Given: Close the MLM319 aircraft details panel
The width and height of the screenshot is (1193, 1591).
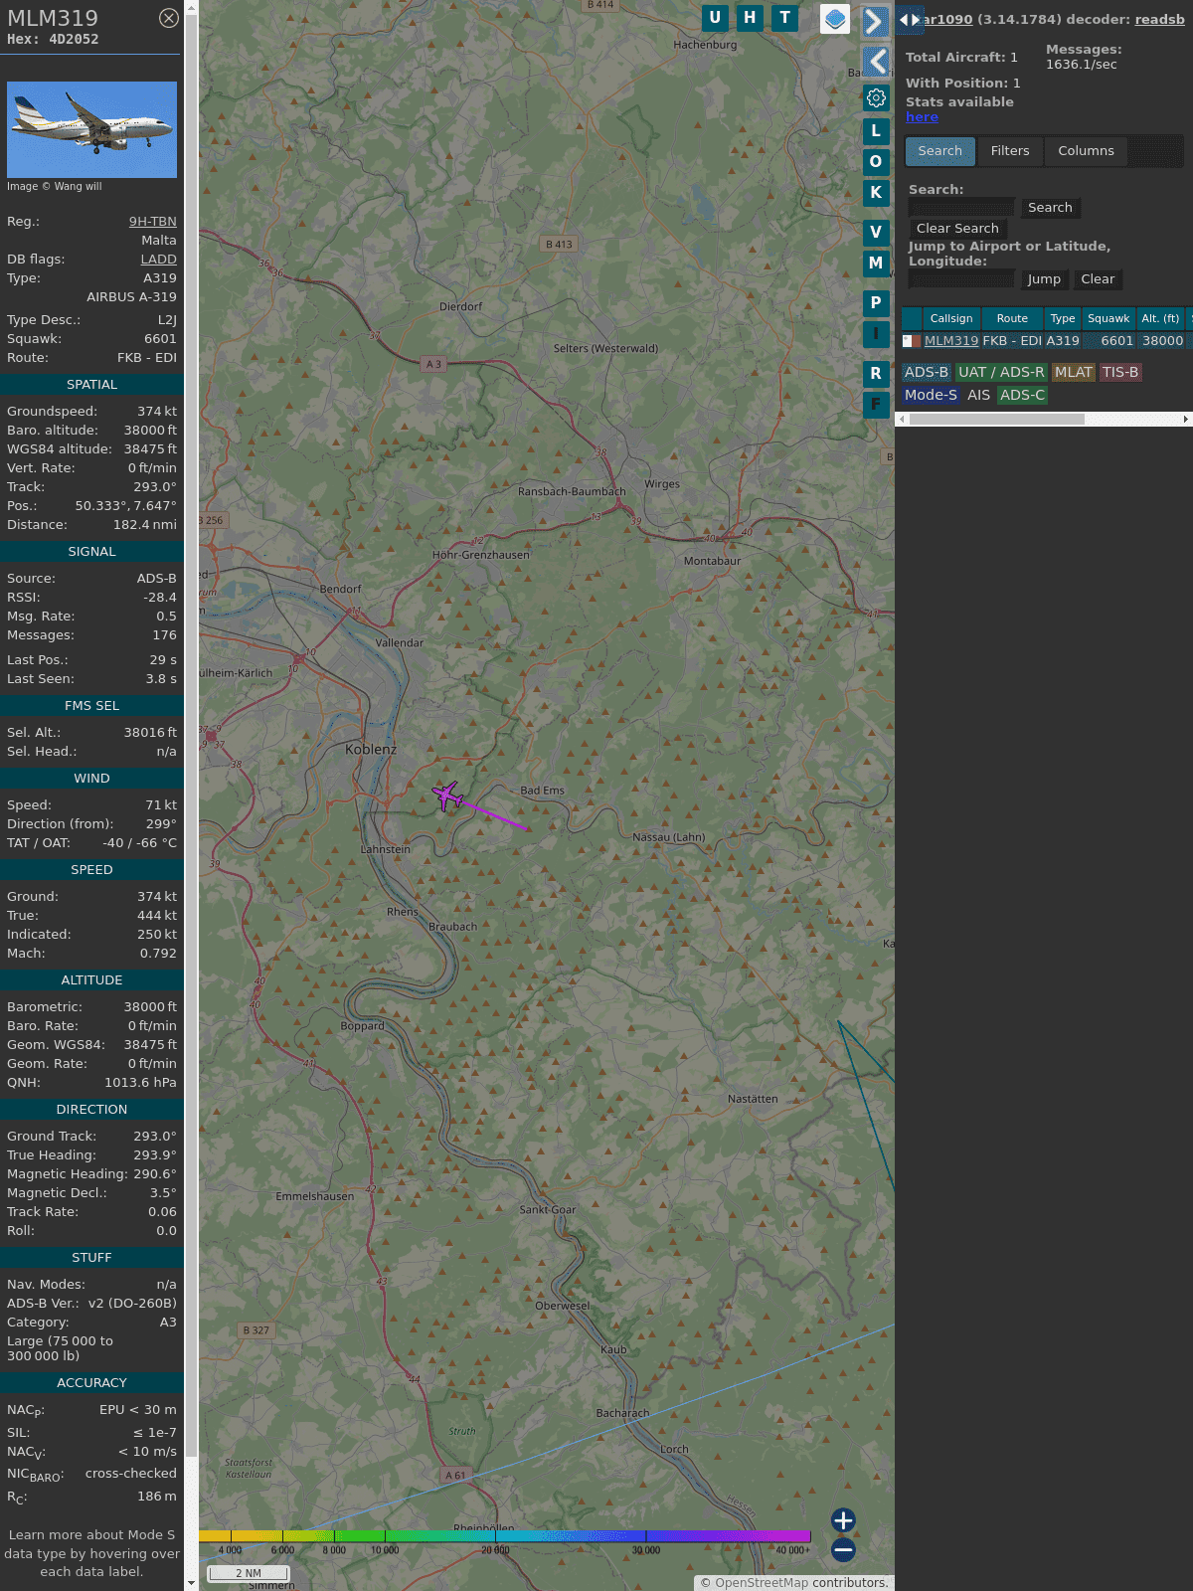Looking at the screenshot, I should 169,18.
